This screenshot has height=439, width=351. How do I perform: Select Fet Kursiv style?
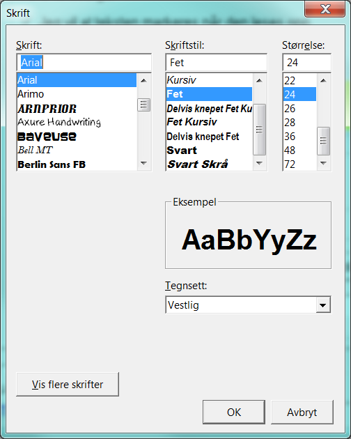[209, 122]
